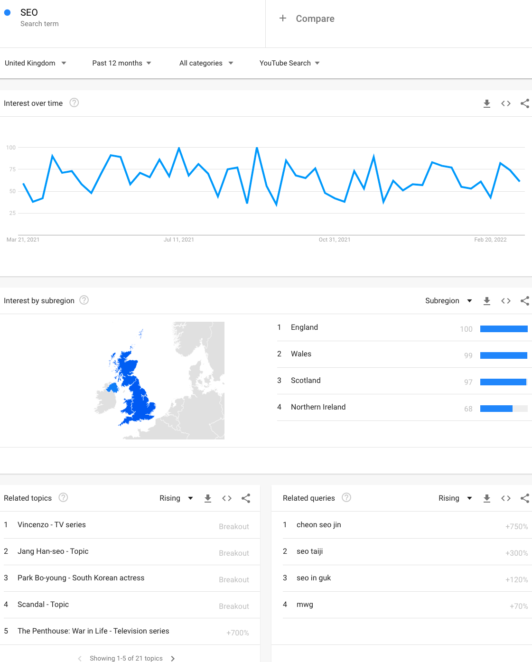The image size is (532, 662).
Task: Share the Related queries panel
Action: (524, 498)
